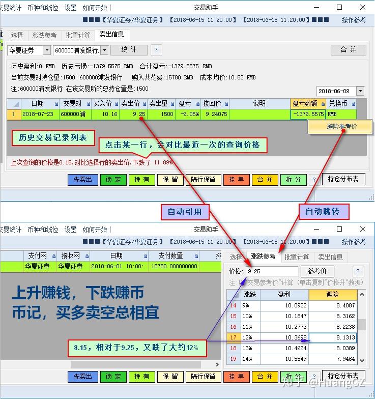Click 卖出价 column header lock icon
Viewport: 375px width, 399px height.
145,104
